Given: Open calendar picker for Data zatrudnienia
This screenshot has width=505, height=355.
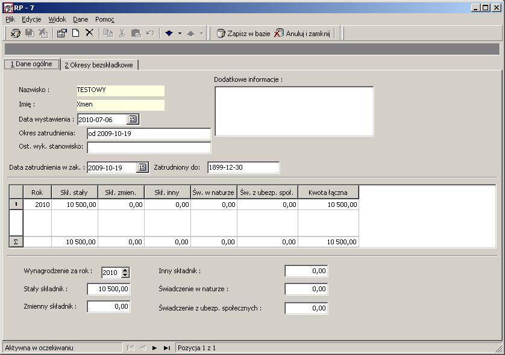Looking at the screenshot, I should click(142, 167).
